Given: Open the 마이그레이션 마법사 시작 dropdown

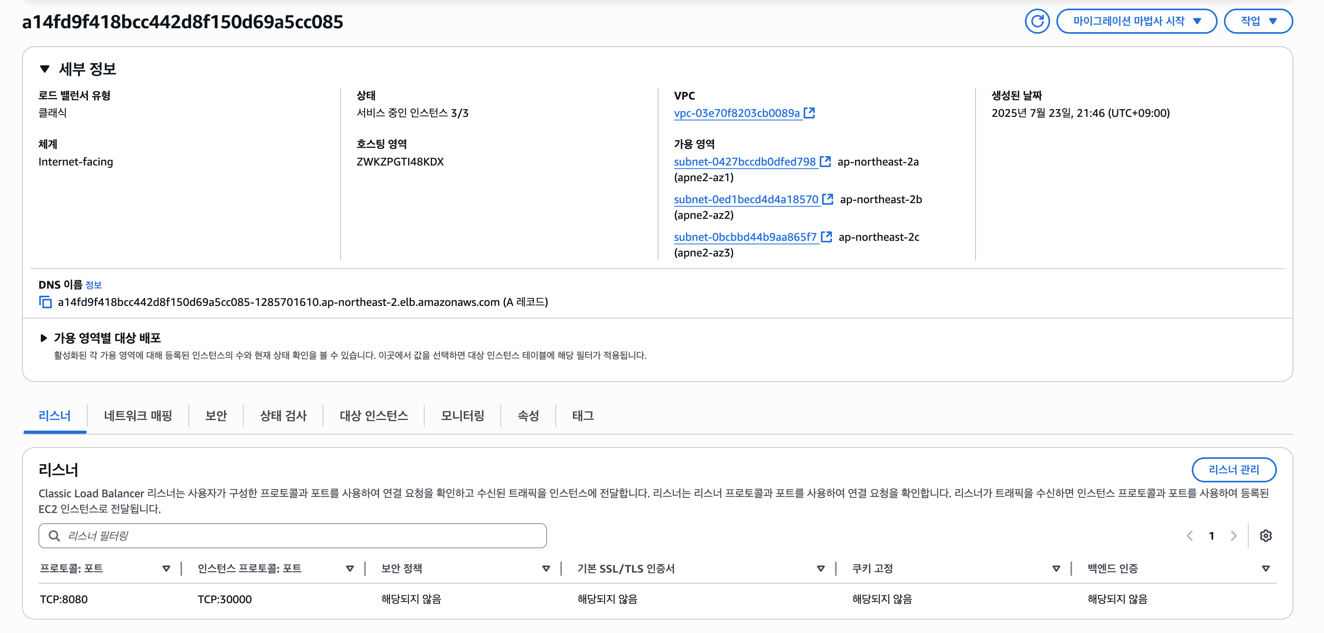Looking at the screenshot, I should tap(1136, 21).
